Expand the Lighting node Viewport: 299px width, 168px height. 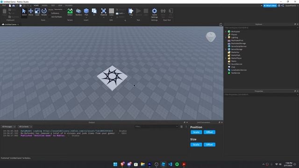tap(226, 37)
